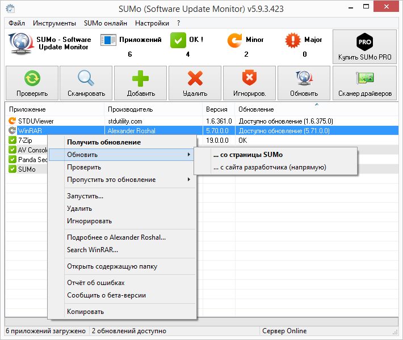Click the AV Console green check icon
Image resolution: width=403 pixels, height=340 pixels.
[12, 150]
